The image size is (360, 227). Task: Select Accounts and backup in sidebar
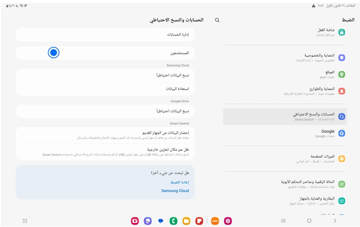pos(285,116)
